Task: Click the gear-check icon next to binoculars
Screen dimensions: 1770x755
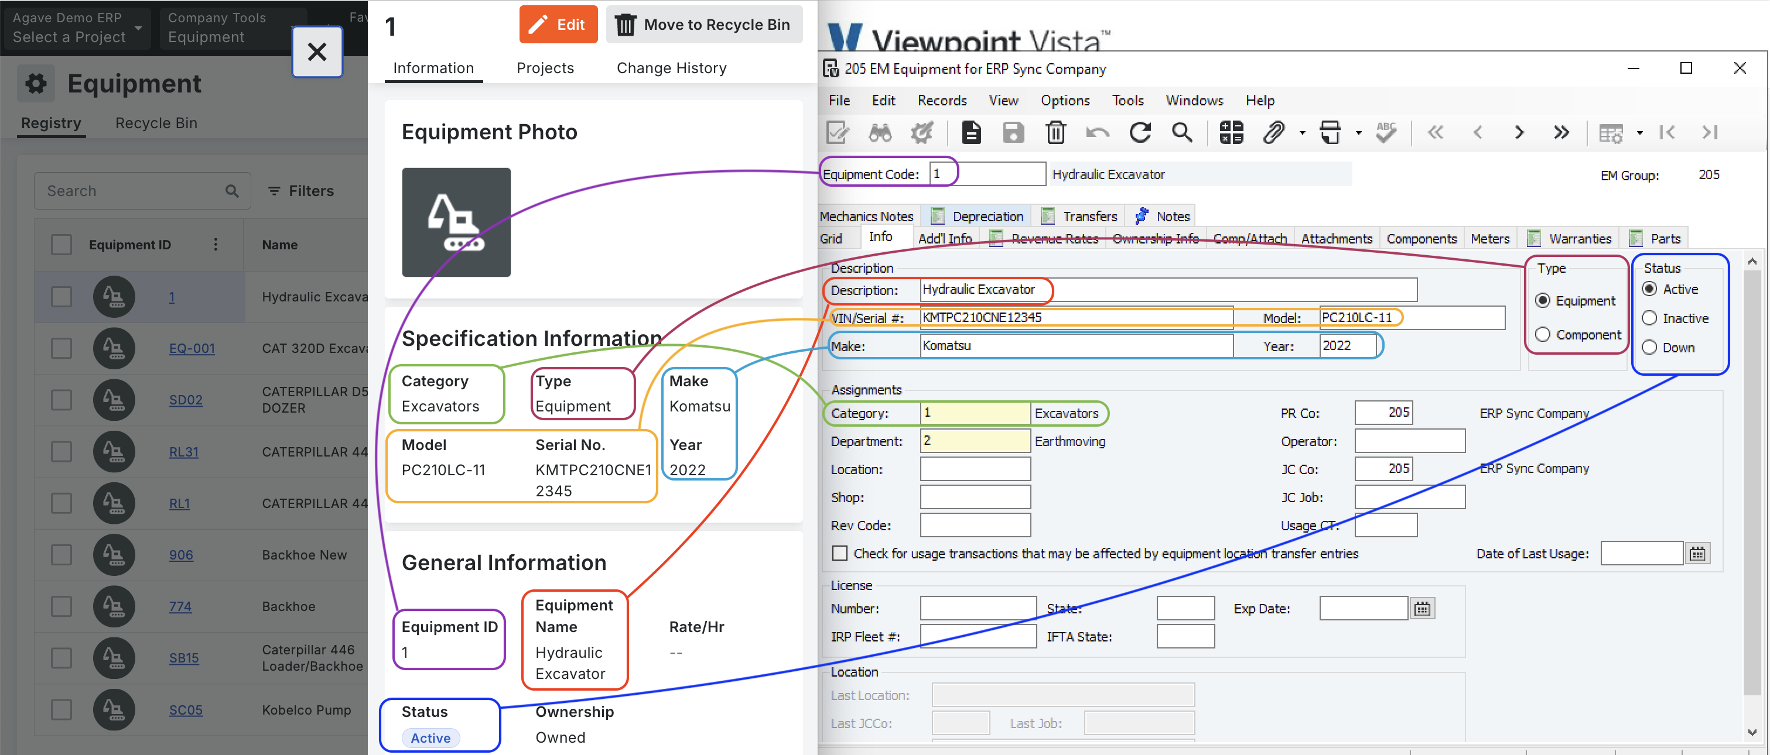Action: (922, 132)
